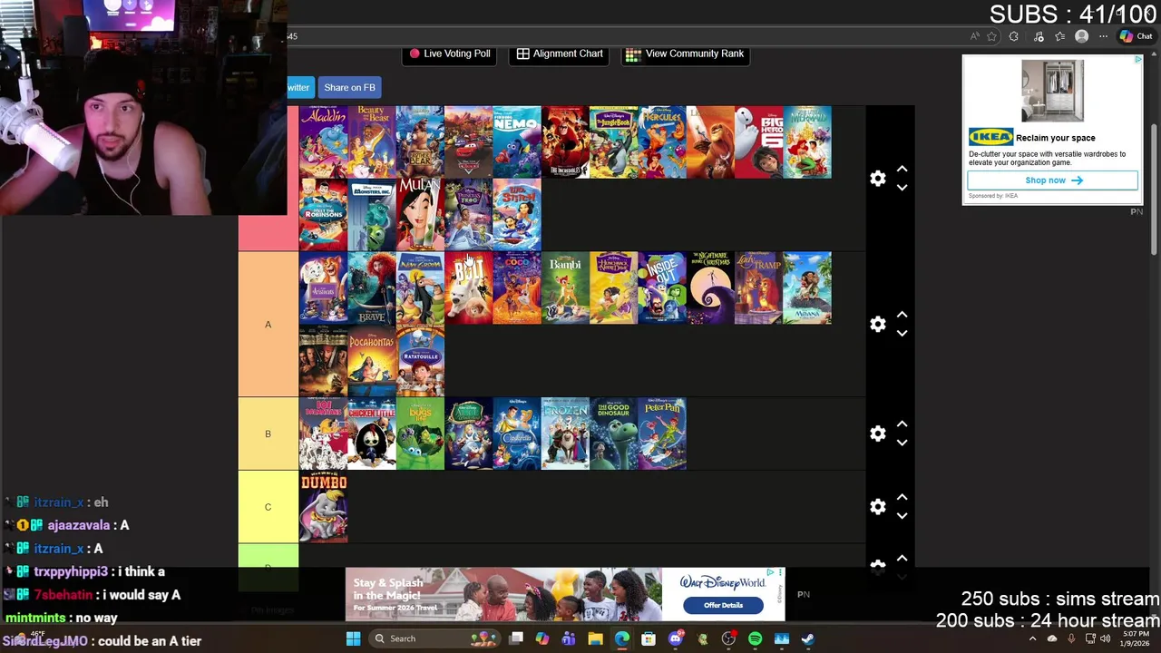Select the Inside Out poster
The image size is (1161, 653).
click(x=662, y=288)
